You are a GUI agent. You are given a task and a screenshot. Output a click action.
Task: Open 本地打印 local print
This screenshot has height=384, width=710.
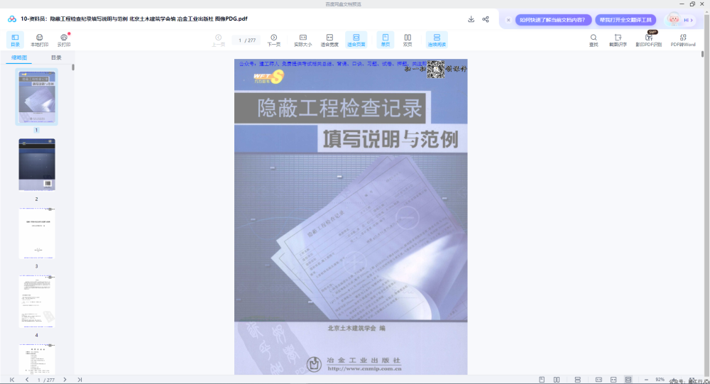coord(39,40)
